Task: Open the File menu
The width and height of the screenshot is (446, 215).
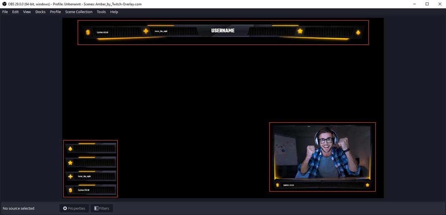Action: (x=5, y=12)
